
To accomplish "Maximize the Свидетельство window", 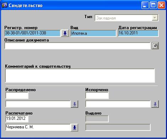I will tap(153, 5).
